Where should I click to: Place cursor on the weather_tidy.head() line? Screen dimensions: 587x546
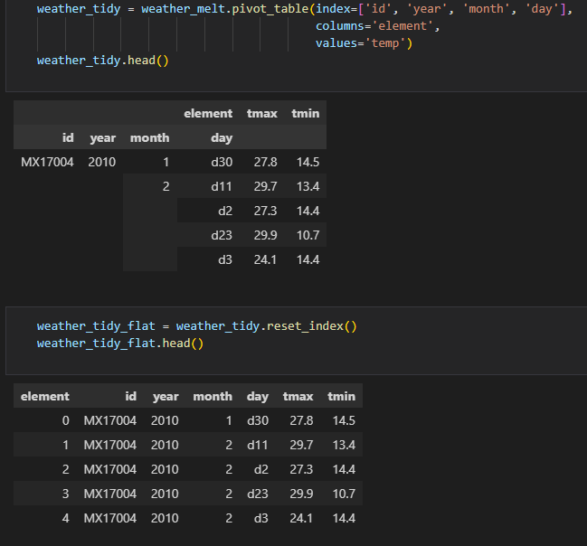[x=102, y=61]
